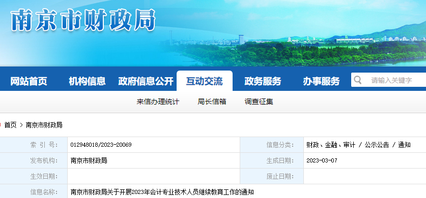The height and width of the screenshot is (198, 426).
Task: Click the 信息名称 label cell
Action: (x=34, y=192)
